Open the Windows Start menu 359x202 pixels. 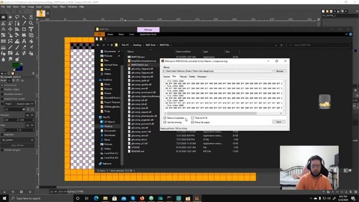4,198
